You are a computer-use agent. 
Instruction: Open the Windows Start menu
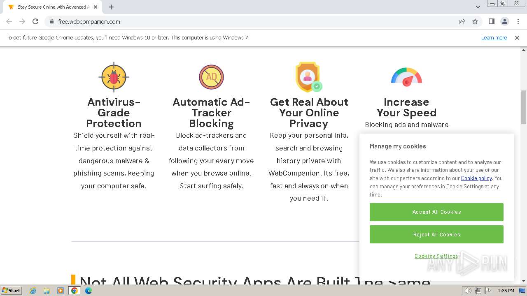11,290
